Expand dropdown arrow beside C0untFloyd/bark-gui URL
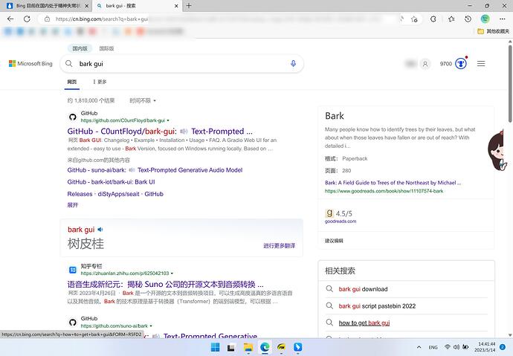This screenshot has height=356, width=513. pos(168,120)
